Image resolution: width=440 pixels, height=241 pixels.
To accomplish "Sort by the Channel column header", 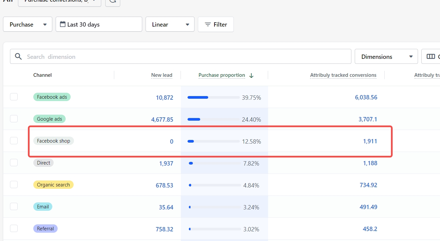I will pyautogui.click(x=42, y=75).
